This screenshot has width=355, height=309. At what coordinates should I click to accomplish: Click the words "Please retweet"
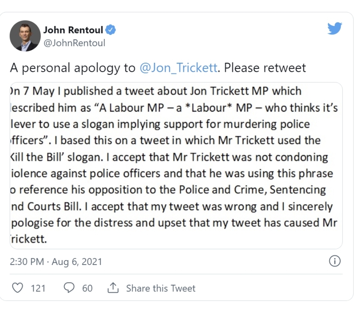click(265, 68)
